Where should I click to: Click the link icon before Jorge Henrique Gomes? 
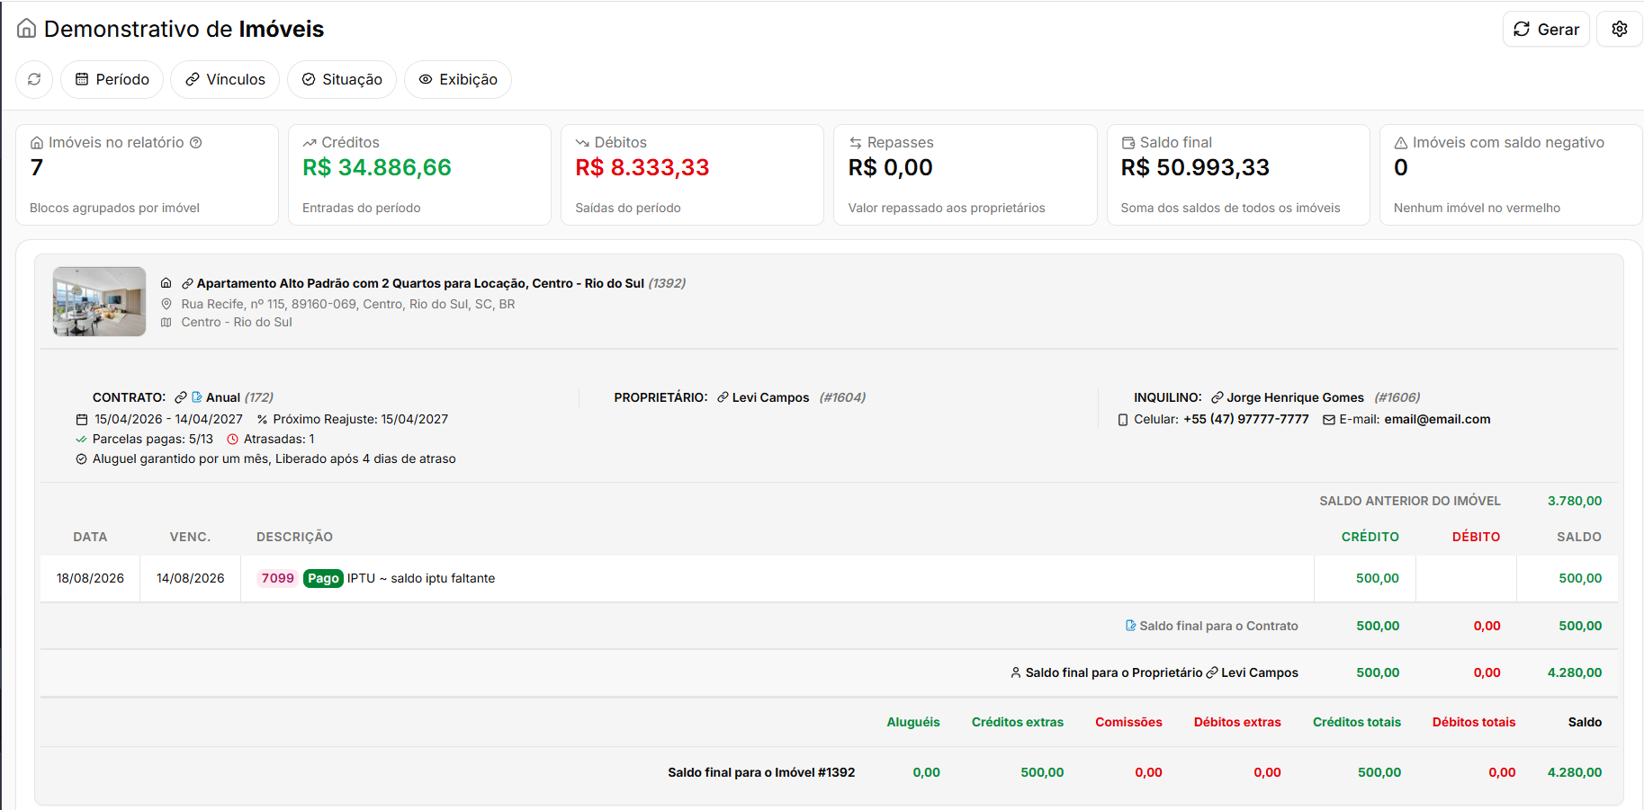coord(1217,397)
